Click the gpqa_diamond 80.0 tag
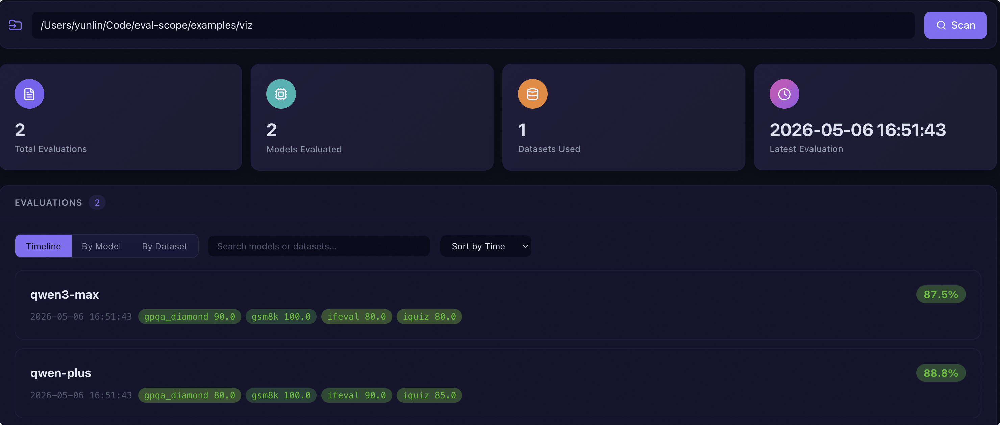The image size is (1000, 425). tap(190, 395)
